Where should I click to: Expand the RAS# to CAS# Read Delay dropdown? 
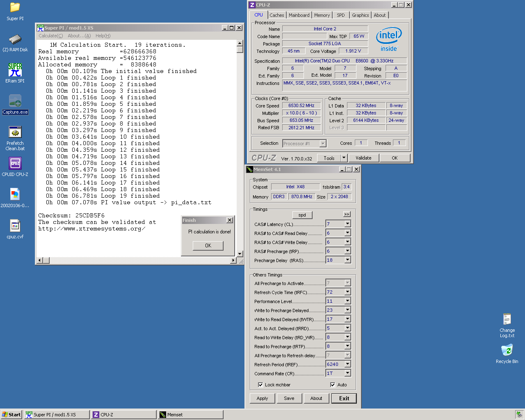[347, 233]
